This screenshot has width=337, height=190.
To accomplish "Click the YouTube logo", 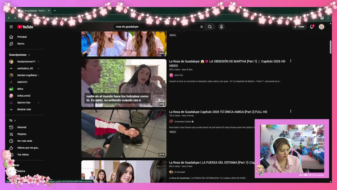I will point(25,27).
